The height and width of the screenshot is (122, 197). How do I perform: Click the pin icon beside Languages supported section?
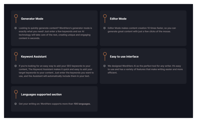pyautogui.click(x=16, y=94)
